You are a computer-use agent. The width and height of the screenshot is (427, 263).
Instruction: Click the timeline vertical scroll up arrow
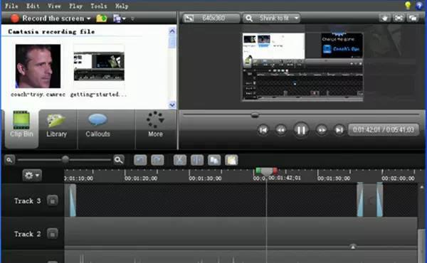click(421, 187)
